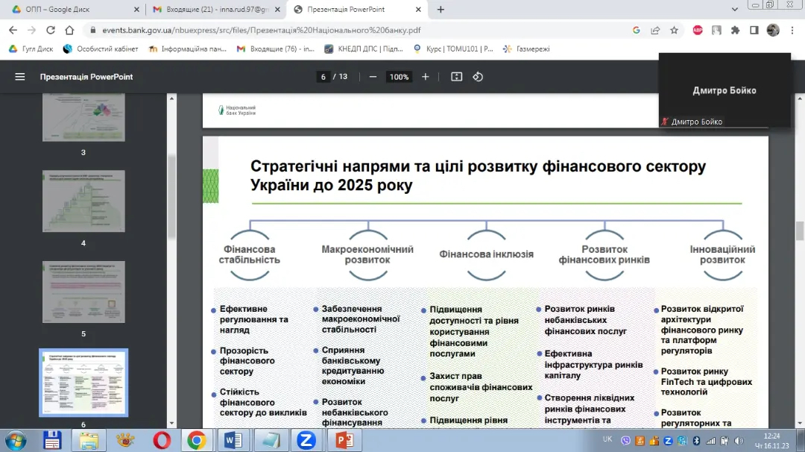The height and width of the screenshot is (452, 805).
Task: Switch to the ОПП – Google Диск tab
Action: point(69,10)
